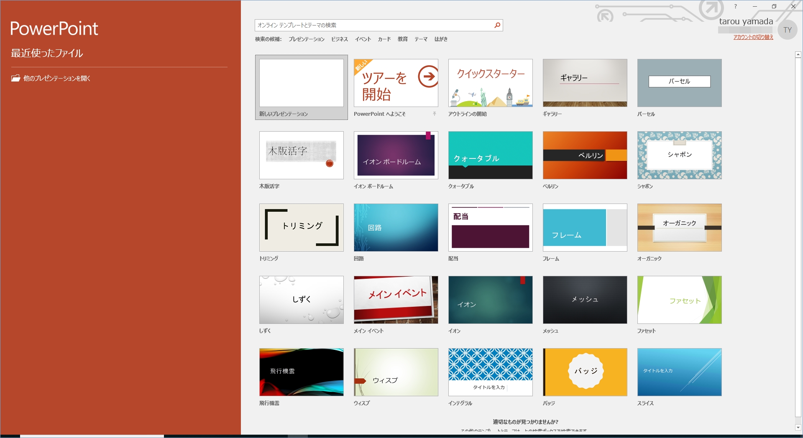The width and height of the screenshot is (803, 438).
Task: Select the 配当 theme thumbnail
Action: 491,227
